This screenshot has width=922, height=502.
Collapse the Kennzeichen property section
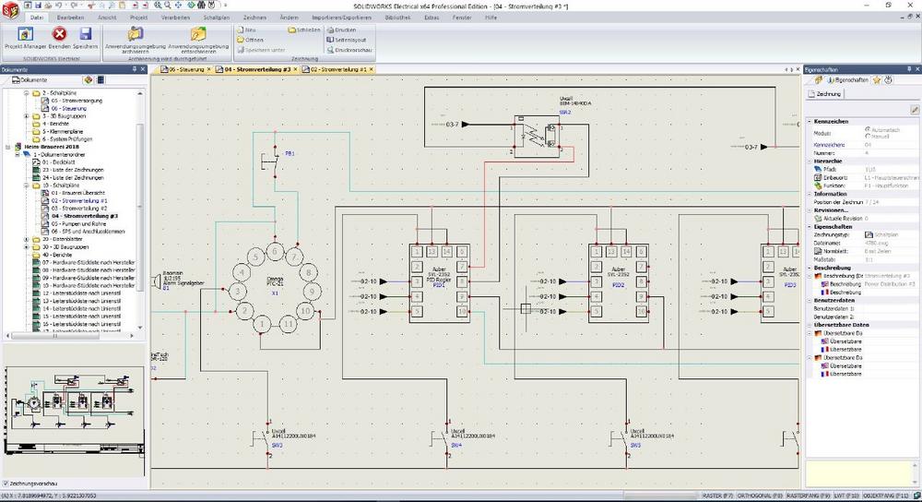click(x=810, y=121)
